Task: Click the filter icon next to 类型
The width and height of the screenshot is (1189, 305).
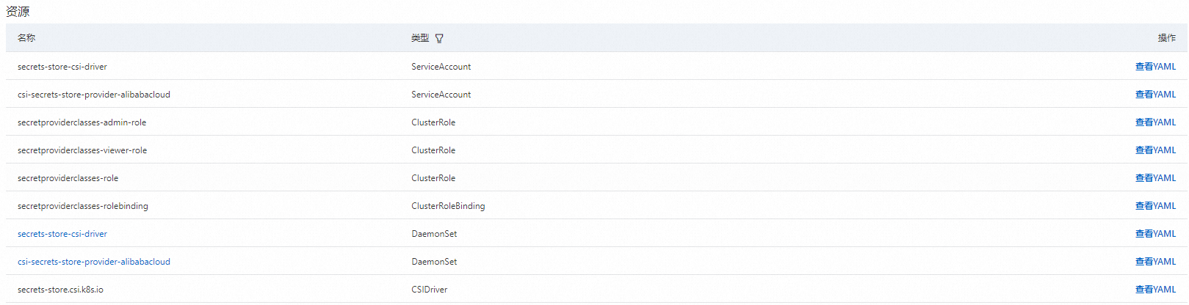Action: [439, 39]
